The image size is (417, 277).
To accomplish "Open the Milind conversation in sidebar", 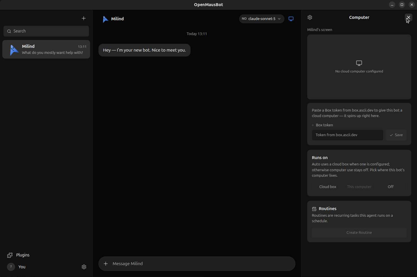I will point(46,49).
